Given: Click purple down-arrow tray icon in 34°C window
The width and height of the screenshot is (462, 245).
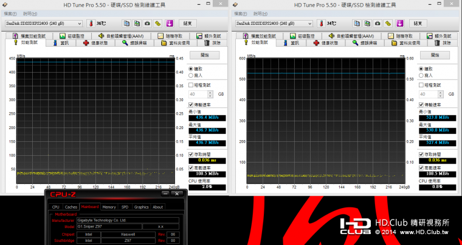Looking at the screenshot, I should [x=399, y=24].
